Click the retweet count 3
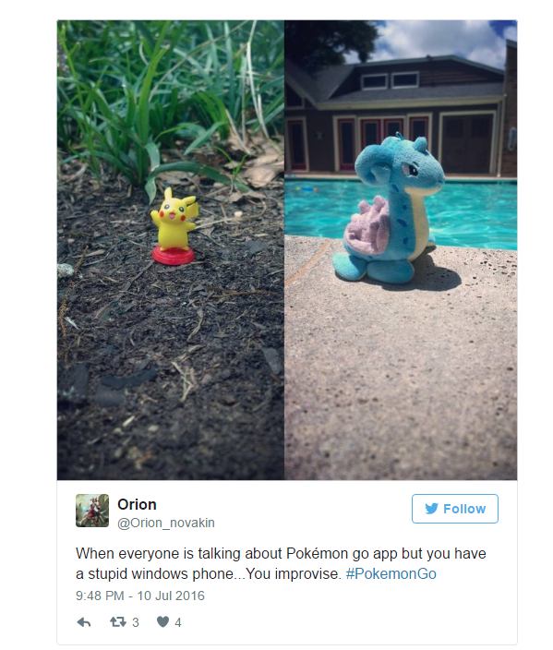 click(x=136, y=622)
